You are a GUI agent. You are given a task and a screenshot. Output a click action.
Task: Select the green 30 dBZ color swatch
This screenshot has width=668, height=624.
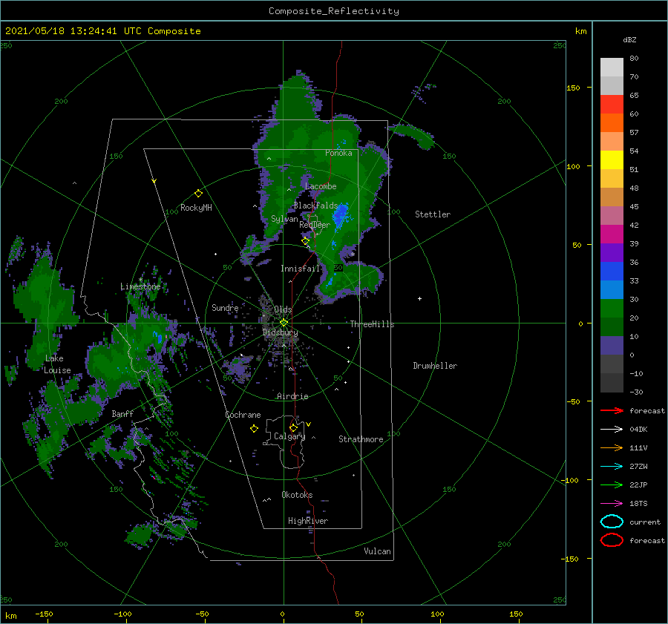click(x=612, y=309)
